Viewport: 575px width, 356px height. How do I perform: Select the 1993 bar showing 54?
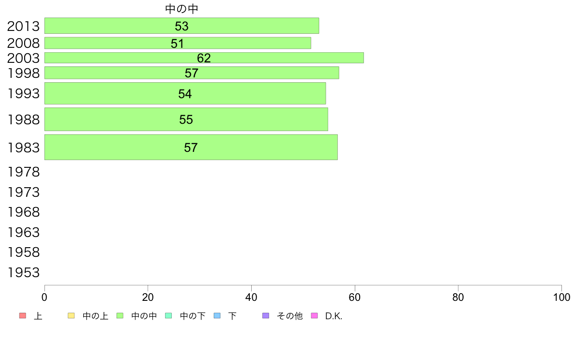coord(185,93)
